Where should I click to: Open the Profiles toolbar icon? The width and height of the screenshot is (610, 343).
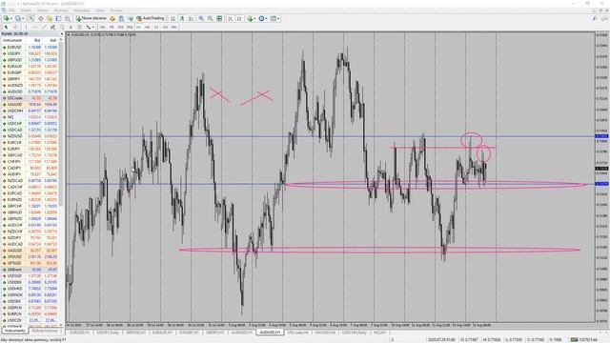19,18
